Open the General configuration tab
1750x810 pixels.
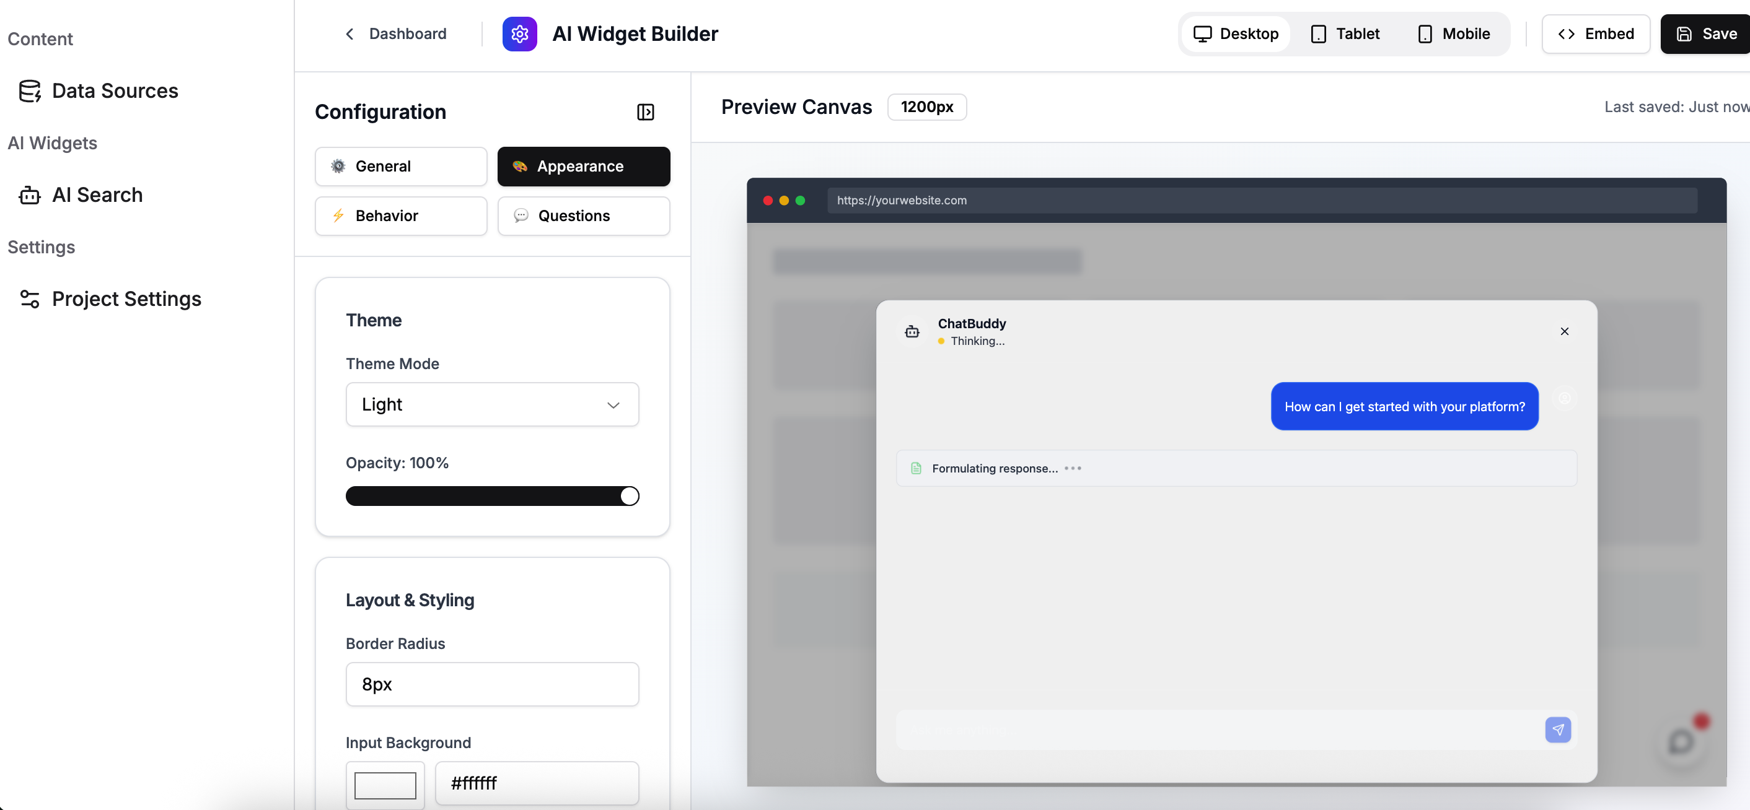pos(401,167)
